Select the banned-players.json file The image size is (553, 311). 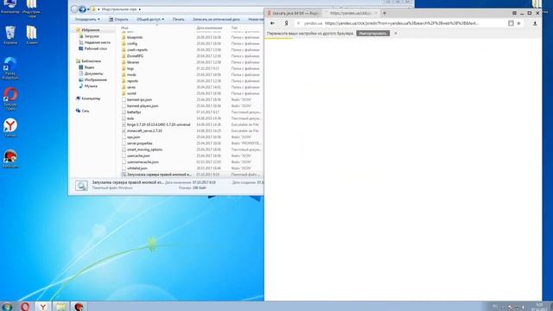pos(143,105)
